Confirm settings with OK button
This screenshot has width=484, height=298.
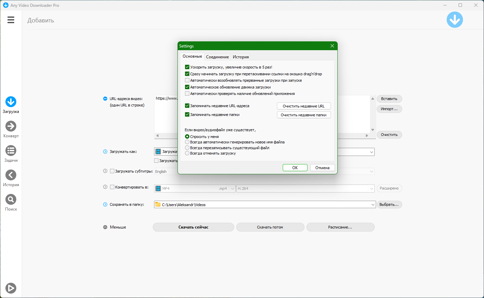[x=295, y=168]
